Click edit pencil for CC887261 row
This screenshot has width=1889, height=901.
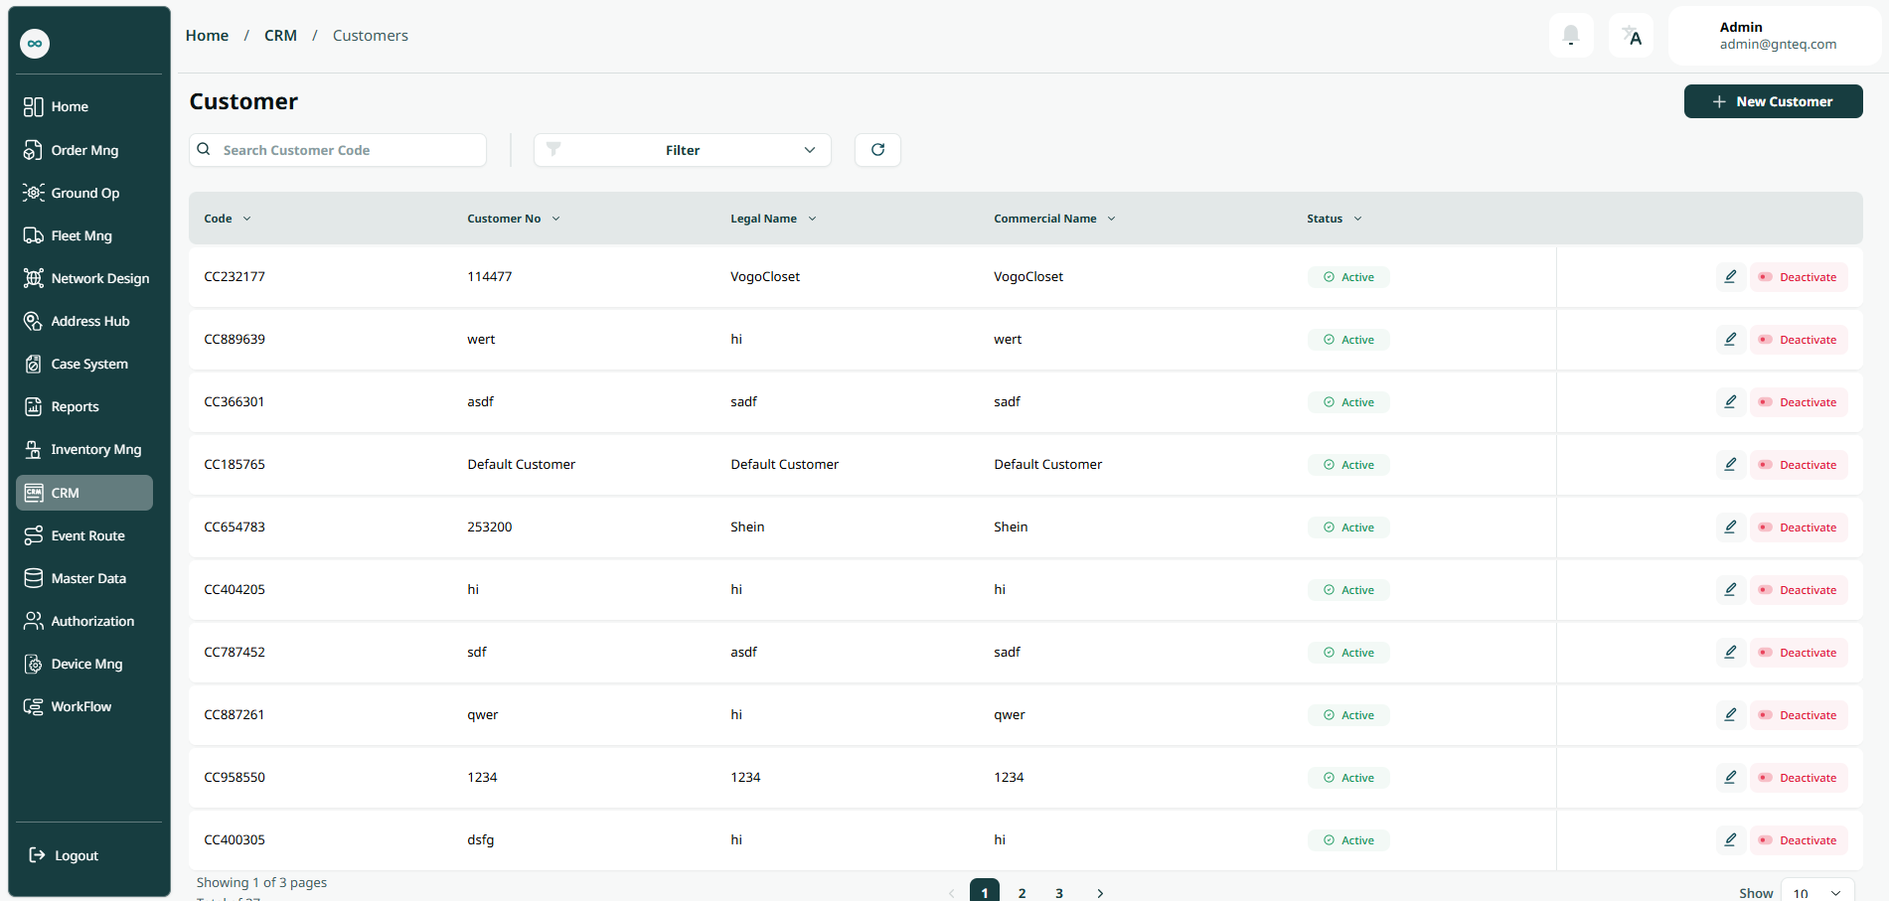[x=1730, y=715]
